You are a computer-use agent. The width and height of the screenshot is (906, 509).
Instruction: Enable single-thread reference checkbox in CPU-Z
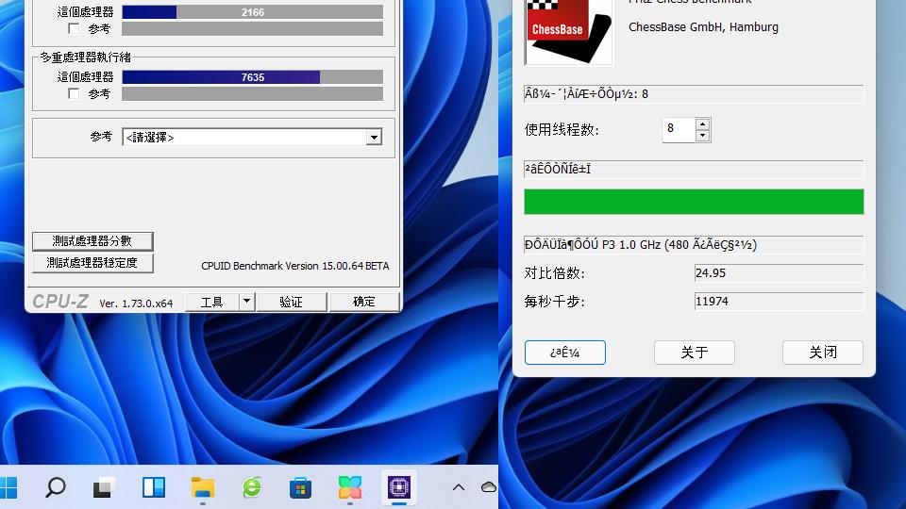tap(74, 28)
